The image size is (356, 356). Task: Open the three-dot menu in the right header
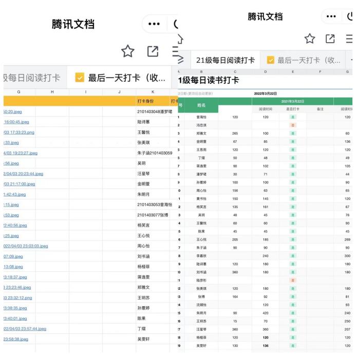coord(331,16)
